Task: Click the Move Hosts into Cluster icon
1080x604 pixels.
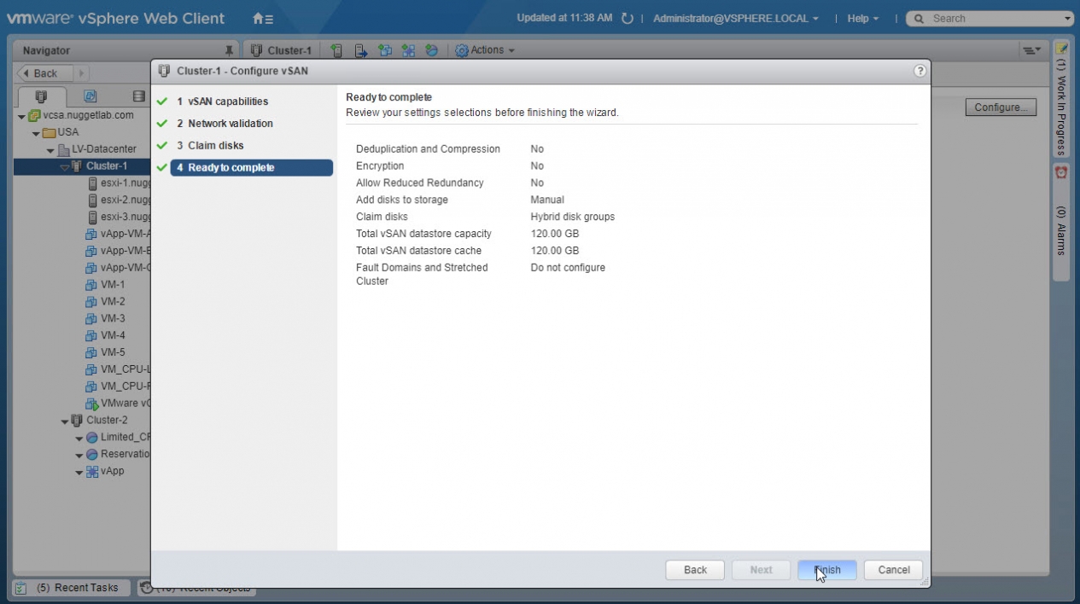Action: tap(361, 50)
